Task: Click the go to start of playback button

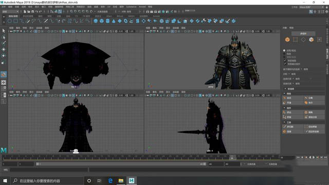Action: [298, 157]
